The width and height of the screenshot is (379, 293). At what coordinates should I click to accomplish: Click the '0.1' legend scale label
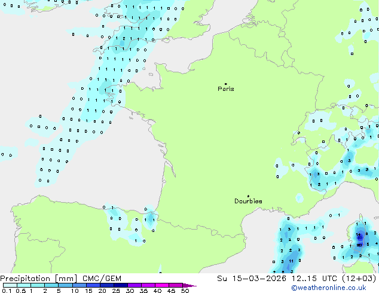click(x=7, y=291)
